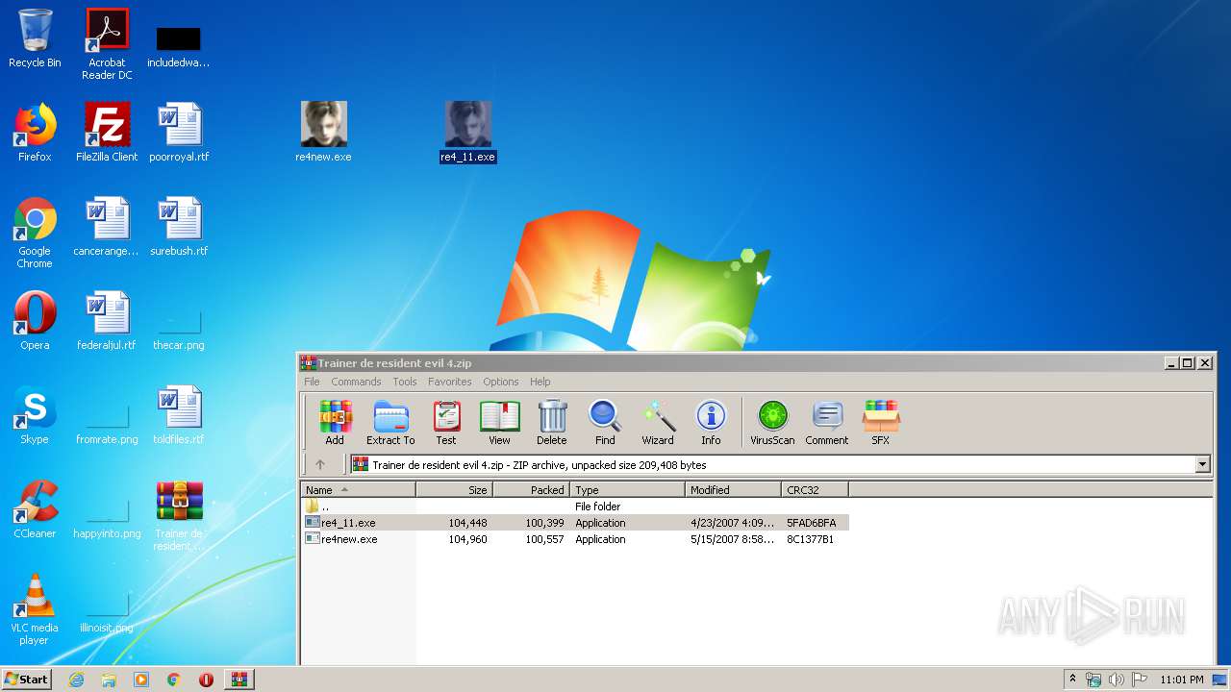Screen dimensions: 1231x692
Task: Sort files by Packed column
Action: 531,490
